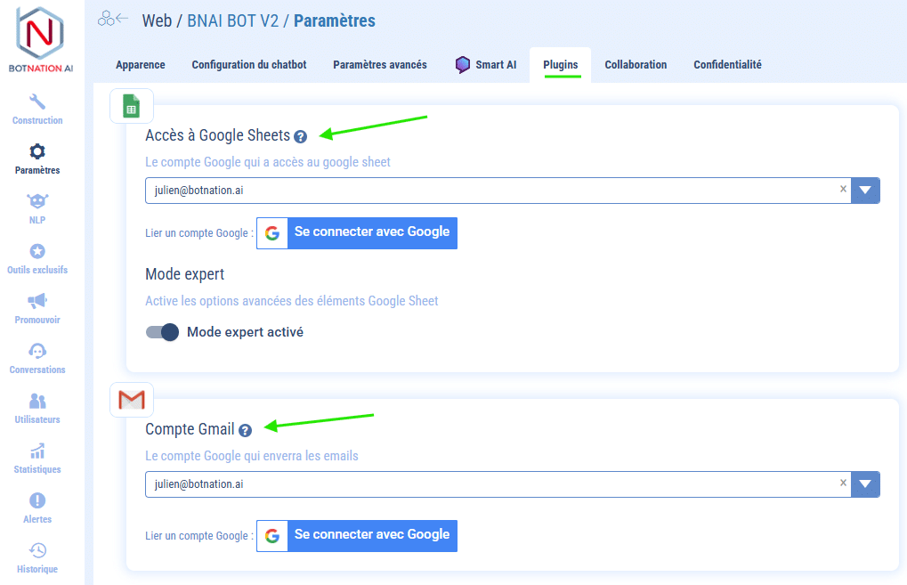Open the NLP section icon
907x585 pixels.
[37, 201]
